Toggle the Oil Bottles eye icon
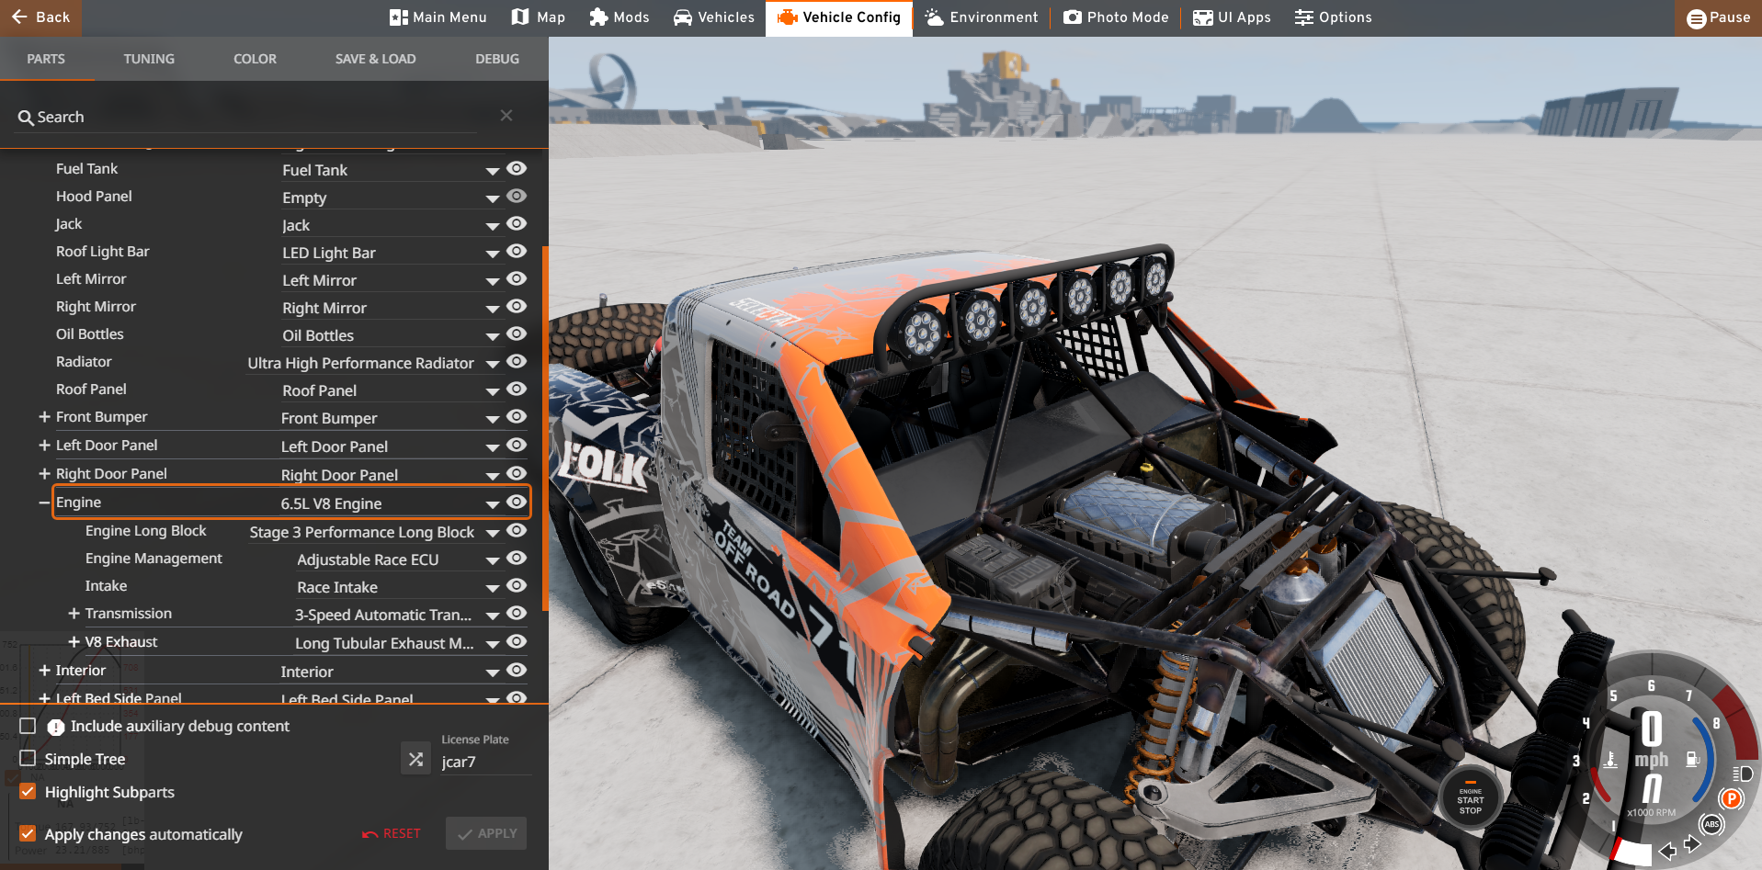Image resolution: width=1762 pixels, height=870 pixels. click(517, 333)
